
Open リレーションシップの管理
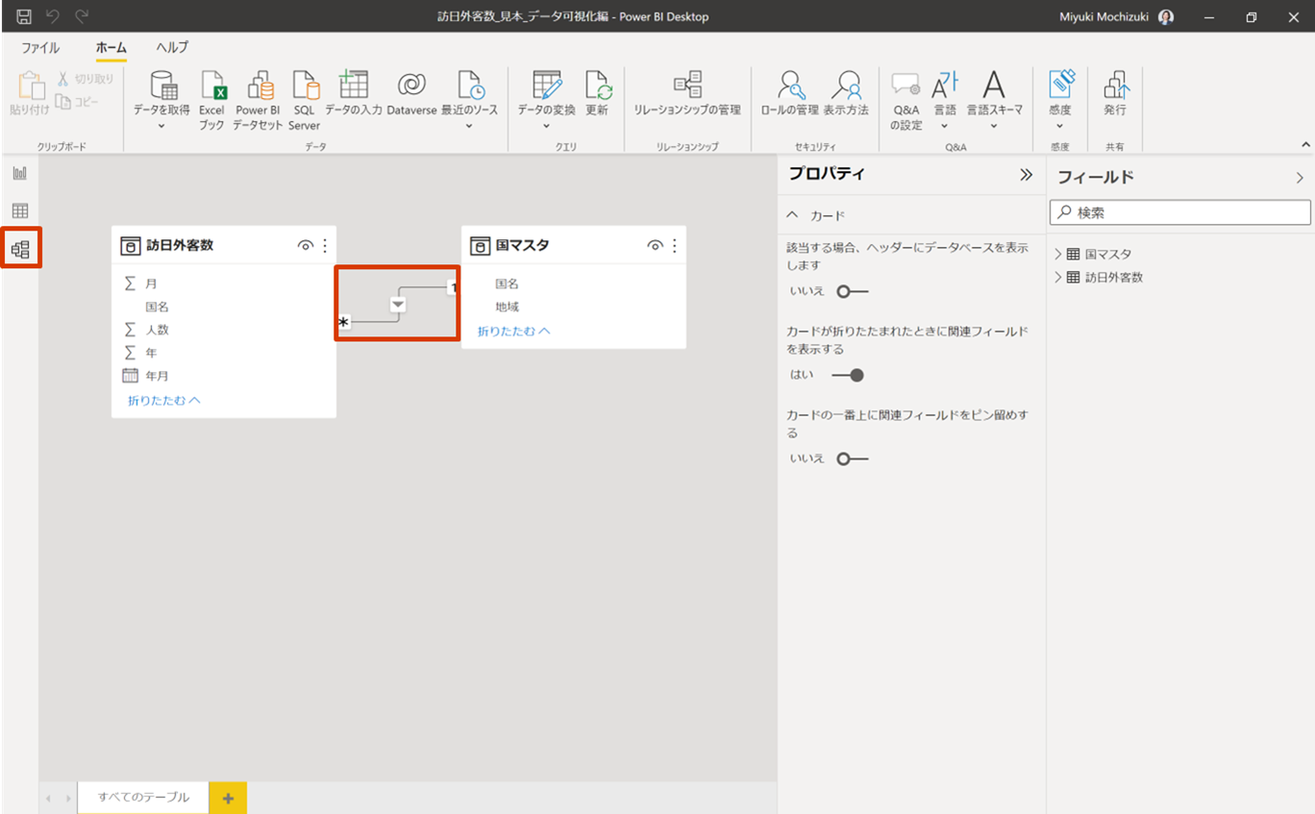coord(687,93)
